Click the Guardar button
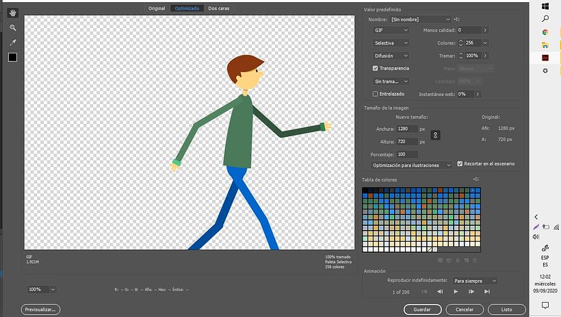 click(x=422, y=309)
